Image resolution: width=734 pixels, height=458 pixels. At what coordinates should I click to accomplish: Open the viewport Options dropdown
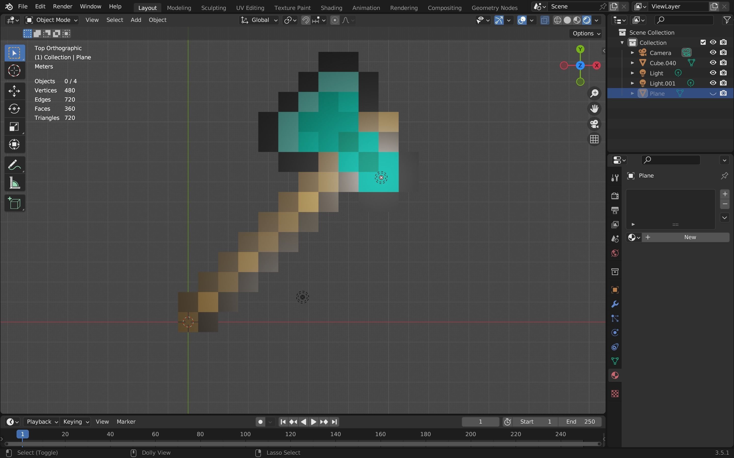(586, 33)
